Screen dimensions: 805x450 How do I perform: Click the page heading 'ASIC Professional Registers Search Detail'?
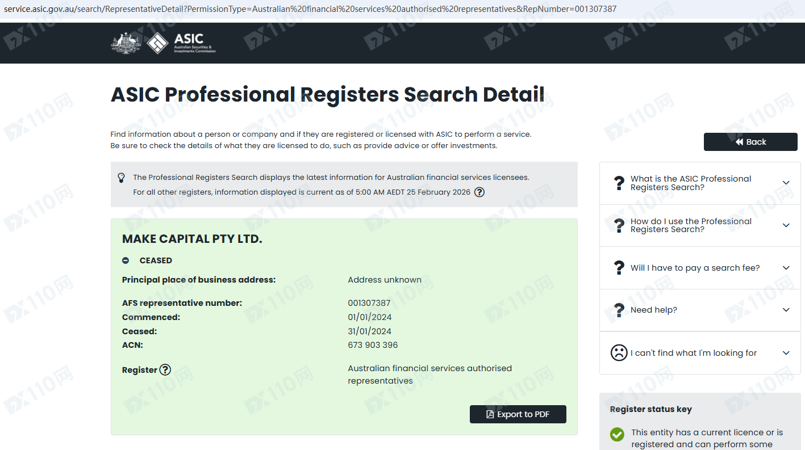point(328,95)
